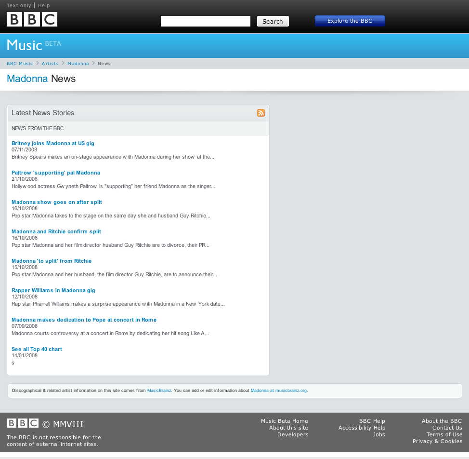Open Terms of Use footer link
This screenshot has width=469, height=459.
[x=444, y=434]
